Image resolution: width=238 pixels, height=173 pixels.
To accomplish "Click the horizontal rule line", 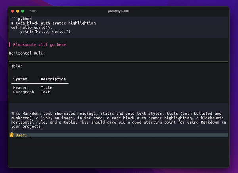I will pyautogui.click(x=119, y=62).
